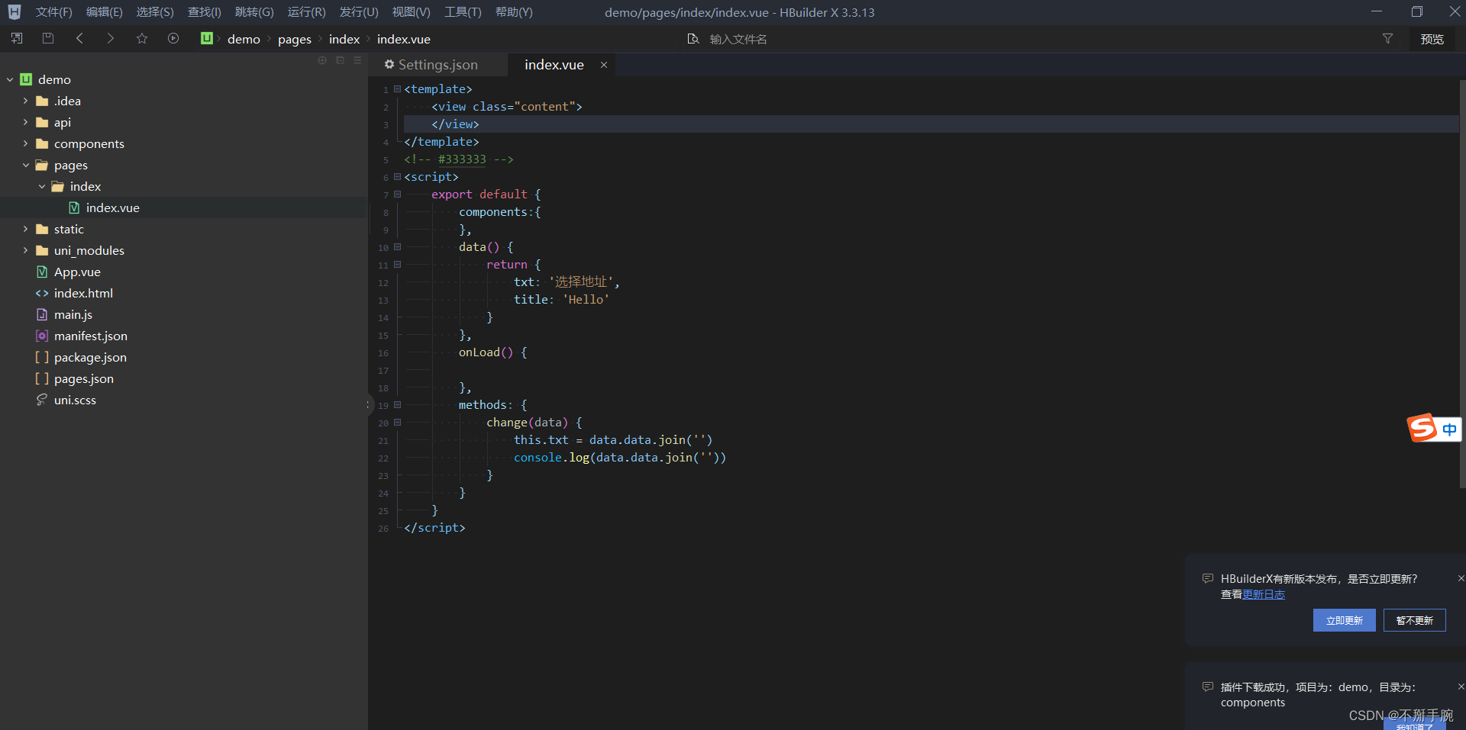Open the 运行(R) menu
Image resolution: width=1466 pixels, height=730 pixels.
click(306, 12)
